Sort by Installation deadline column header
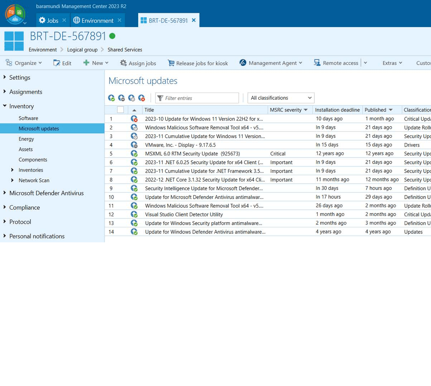 click(x=337, y=110)
